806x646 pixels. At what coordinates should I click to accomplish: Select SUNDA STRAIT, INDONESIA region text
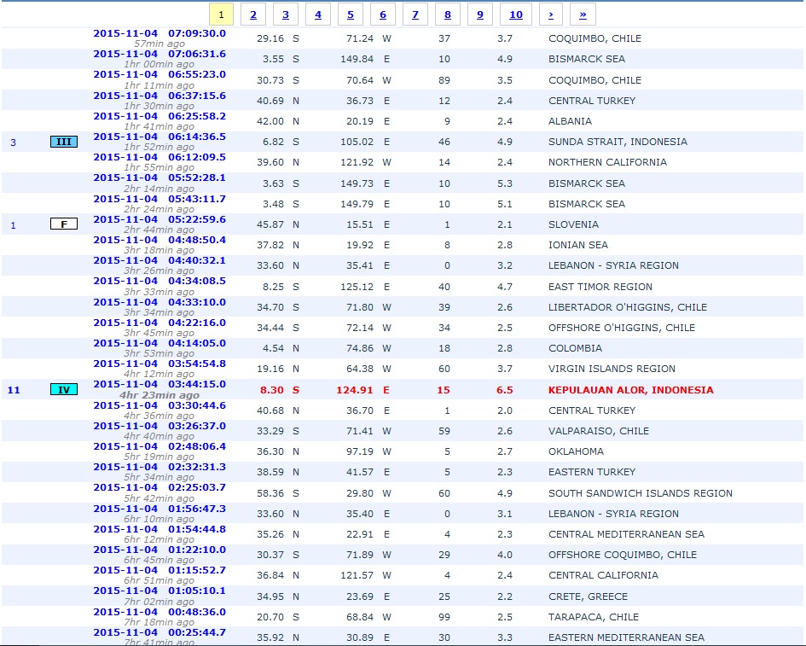(618, 142)
